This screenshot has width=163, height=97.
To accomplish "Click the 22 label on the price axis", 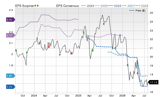I will click(151, 39).
